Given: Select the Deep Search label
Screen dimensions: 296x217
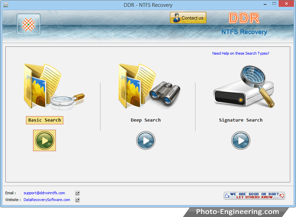Looking at the screenshot, I should click(x=146, y=120).
